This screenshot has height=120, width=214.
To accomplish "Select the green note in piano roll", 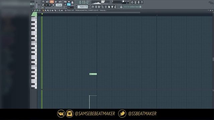I will pos(93,74).
